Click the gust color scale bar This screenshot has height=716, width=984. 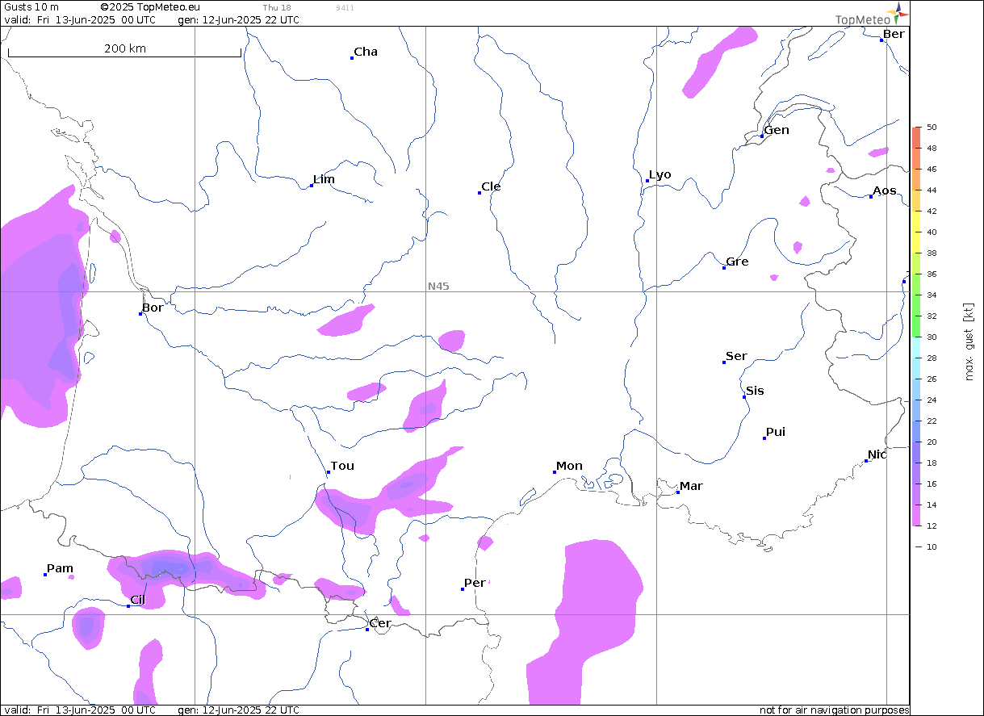point(916,326)
